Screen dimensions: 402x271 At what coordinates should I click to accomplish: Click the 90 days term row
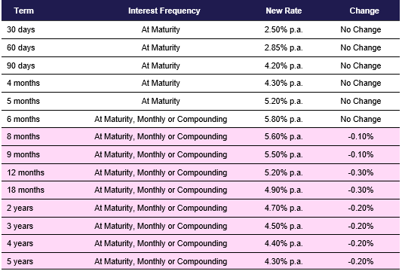click(201, 65)
